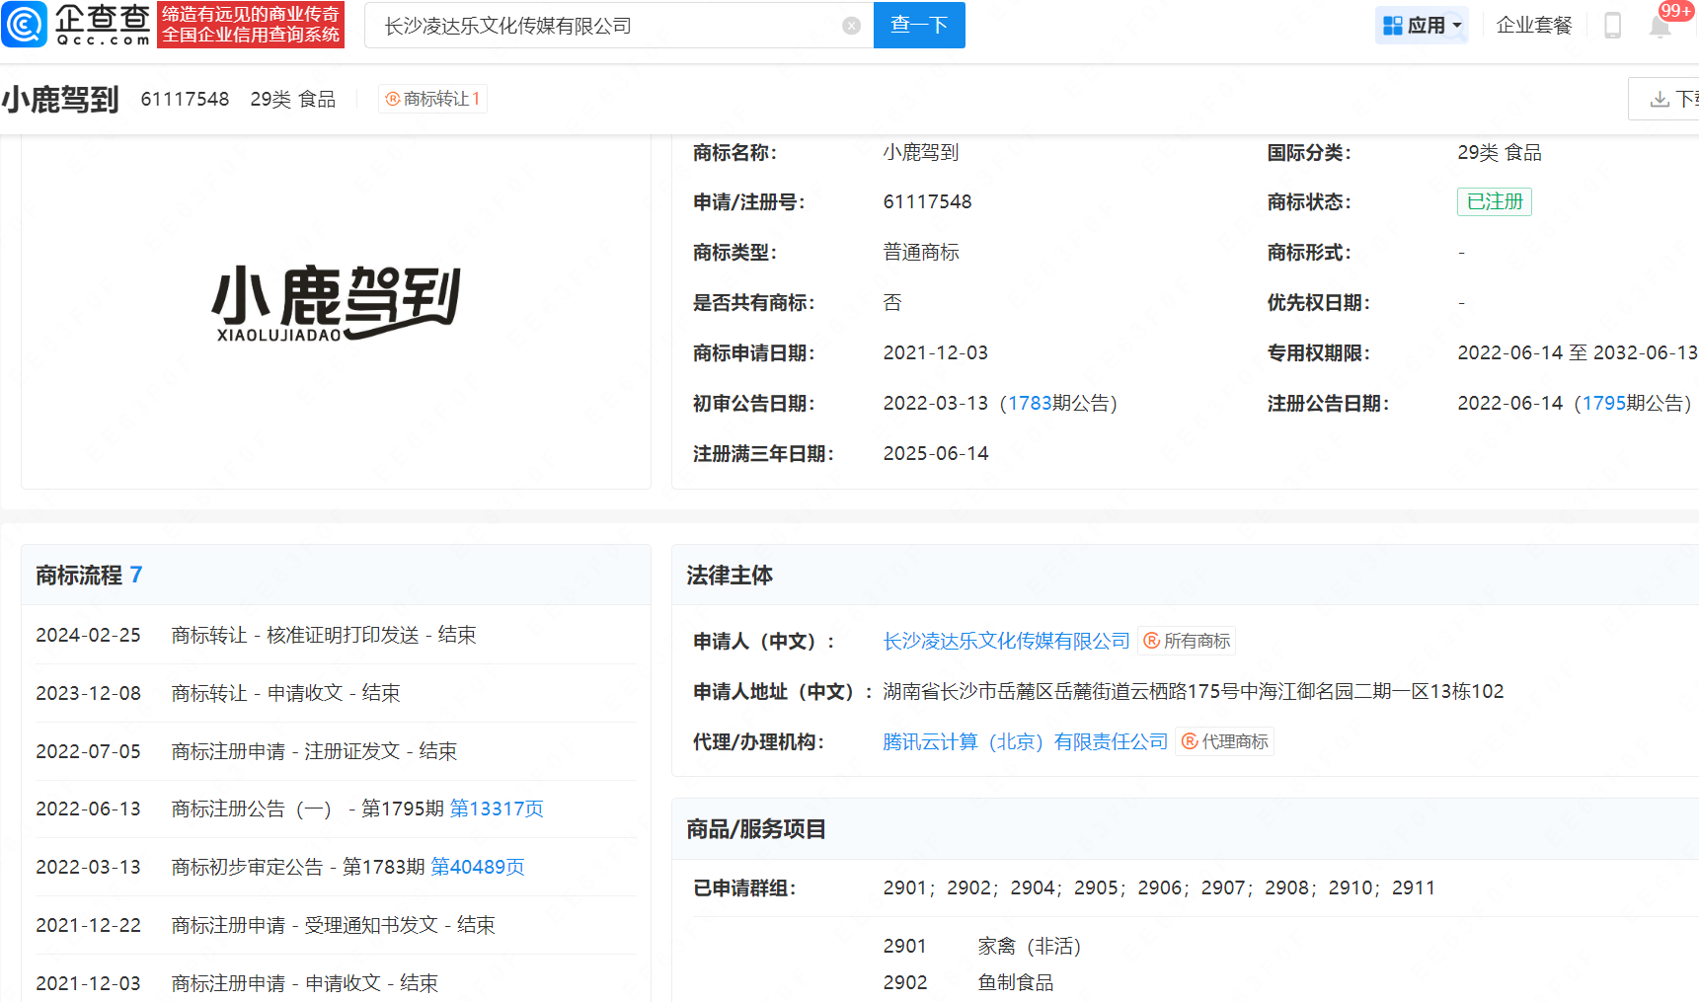Click the 已注册 status badge
Screen dimensions: 1699x1002
(x=1495, y=201)
